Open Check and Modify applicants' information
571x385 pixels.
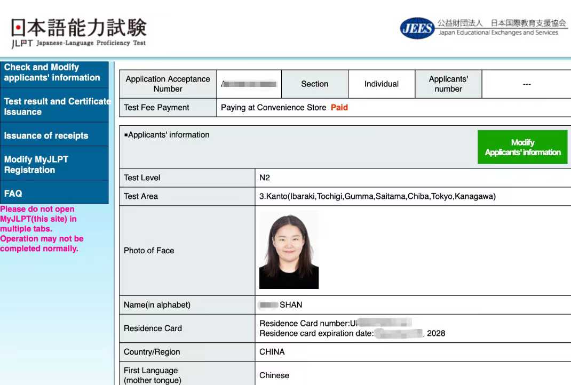point(52,73)
